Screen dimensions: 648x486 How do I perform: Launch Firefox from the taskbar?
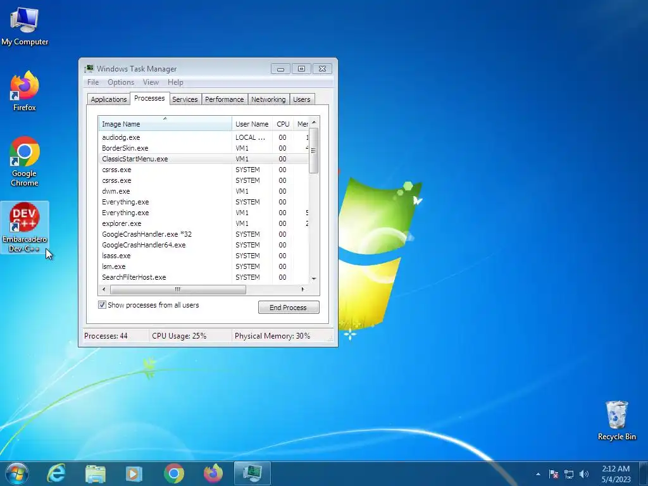pos(213,473)
